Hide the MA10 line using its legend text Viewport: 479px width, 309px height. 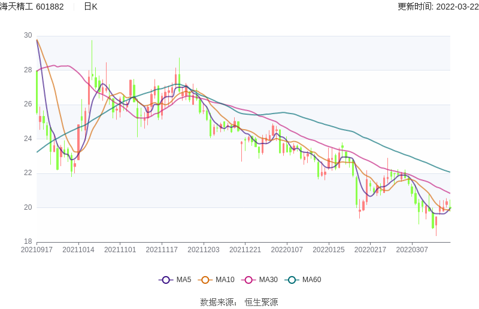(x=225, y=280)
